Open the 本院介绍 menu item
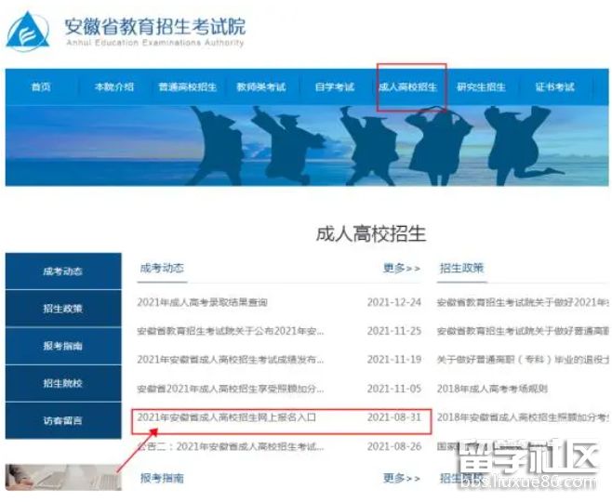The height and width of the screenshot is (502, 612). point(113,87)
